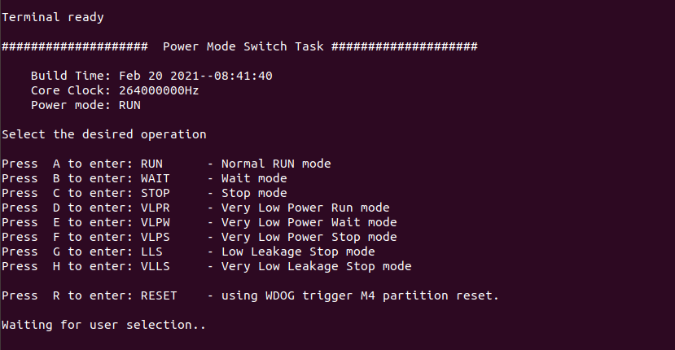Click the VLPS Very Low Power Stop line
This screenshot has height=350, width=675.
click(199, 237)
